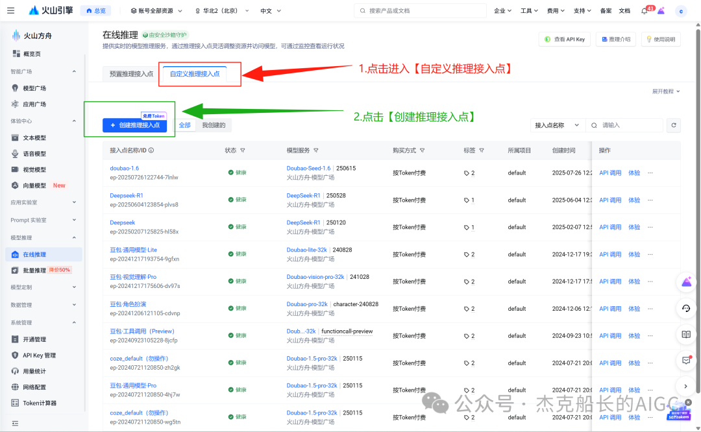Click the info icon next to 接入点名称/ID
The height and width of the screenshot is (432, 701).
tap(151, 150)
